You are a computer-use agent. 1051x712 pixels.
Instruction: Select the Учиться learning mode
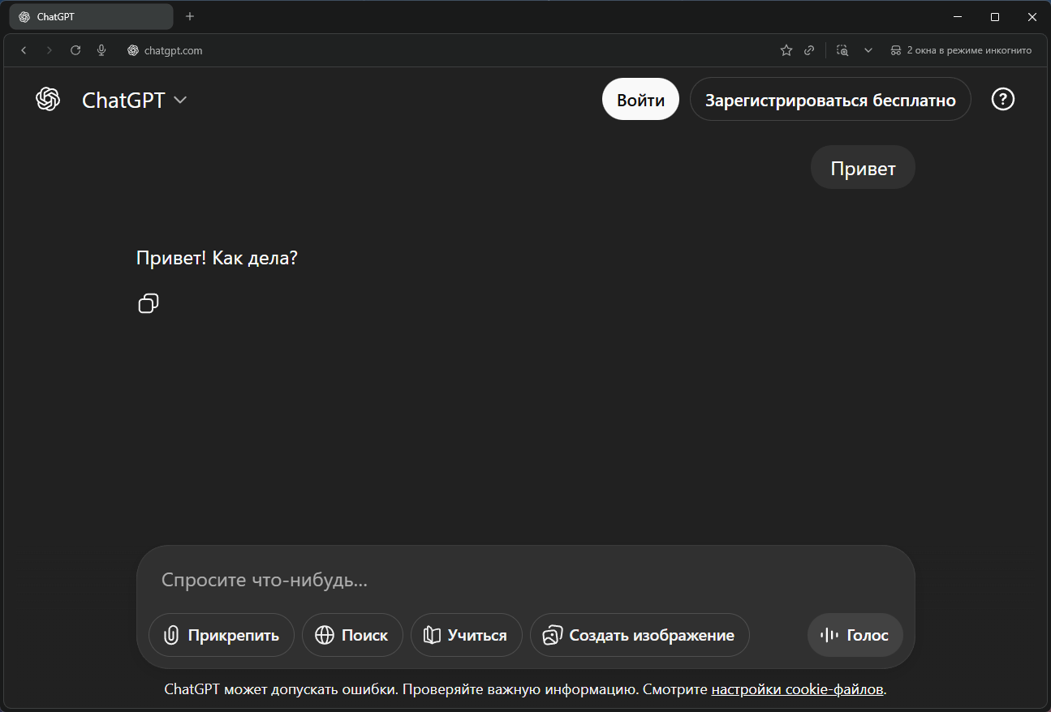466,635
